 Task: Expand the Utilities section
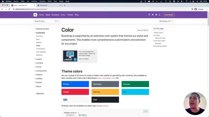click(x=39, y=79)
